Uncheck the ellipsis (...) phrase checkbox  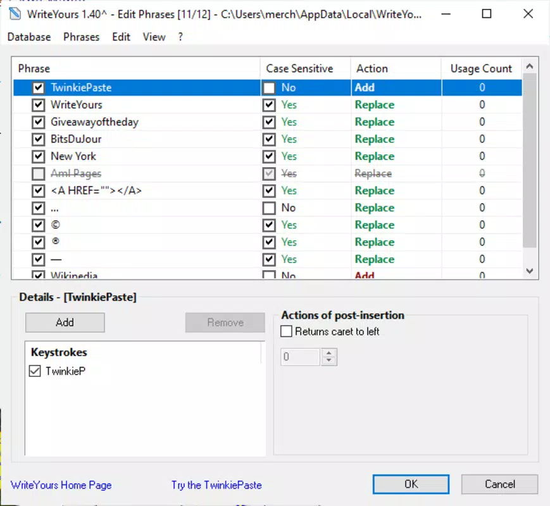38,208
